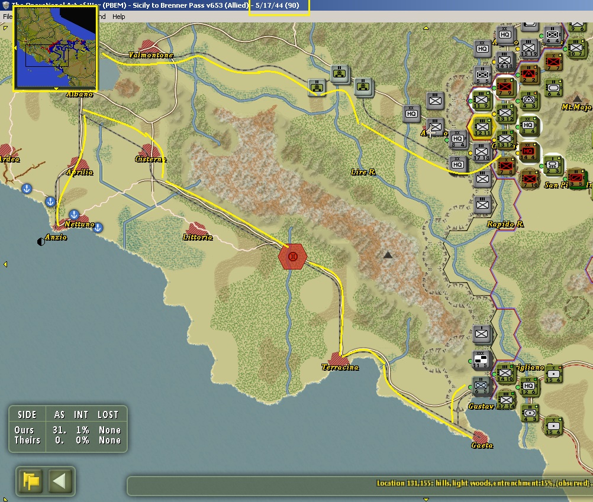Click the anchor icon nearest Ardea
The image size is (593, 502).
point(27,188)
